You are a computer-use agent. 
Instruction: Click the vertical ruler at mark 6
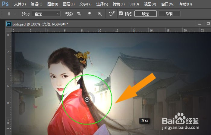(x=8, y=86)
